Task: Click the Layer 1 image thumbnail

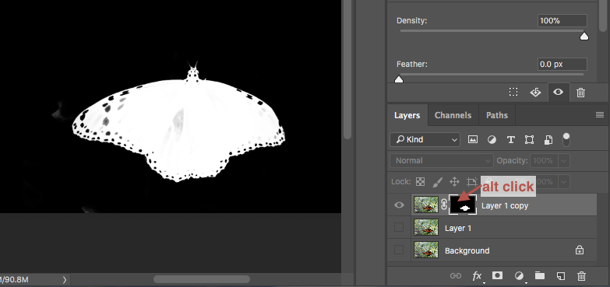Action: click(426, 228)
